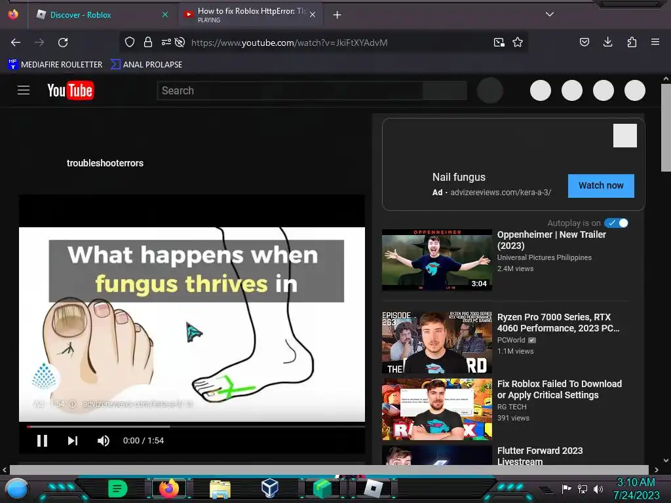Switch to the How to fix Roblox HttpError tab
The height and width of the screenshot is (503, 671).
click(251, 14)
